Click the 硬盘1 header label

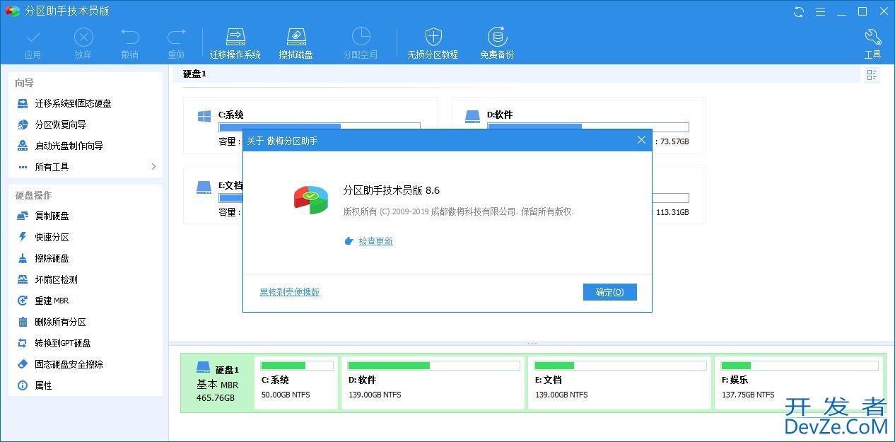point(194,74)
